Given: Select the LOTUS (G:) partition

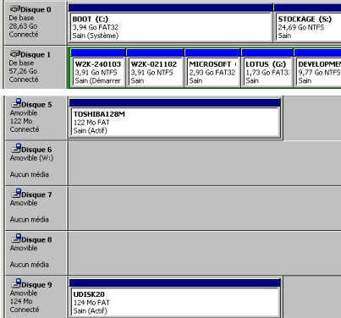Looking at the screenshot, I should [267, 72].
